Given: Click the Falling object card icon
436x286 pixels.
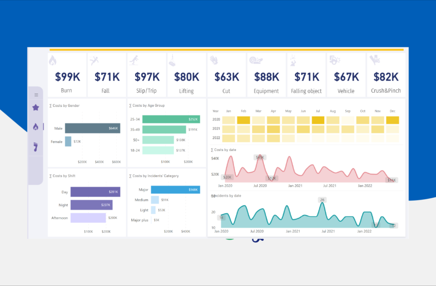Looking at the screenshot, I should pyautogui.click(x=293, y=61).
